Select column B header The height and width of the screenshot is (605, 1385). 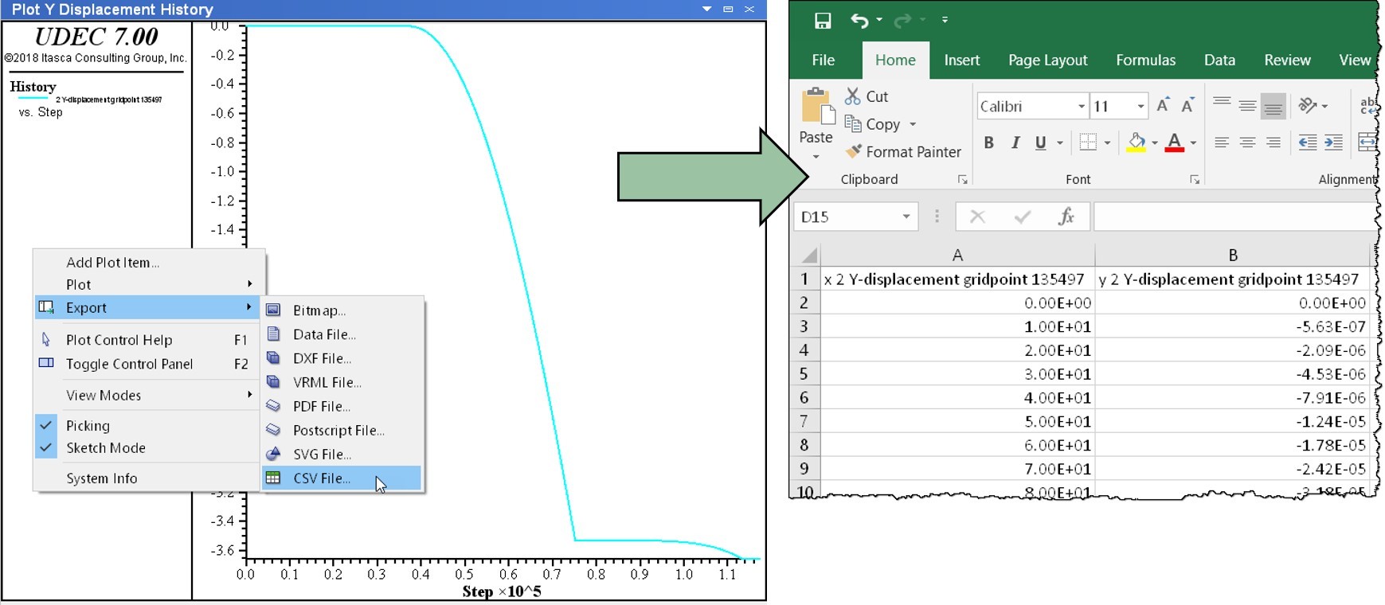point(1232,256)
